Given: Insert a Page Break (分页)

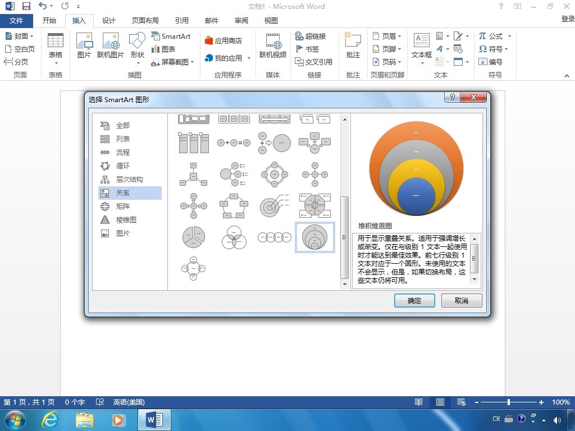Looking at the screenshot, I should point(16,62).
